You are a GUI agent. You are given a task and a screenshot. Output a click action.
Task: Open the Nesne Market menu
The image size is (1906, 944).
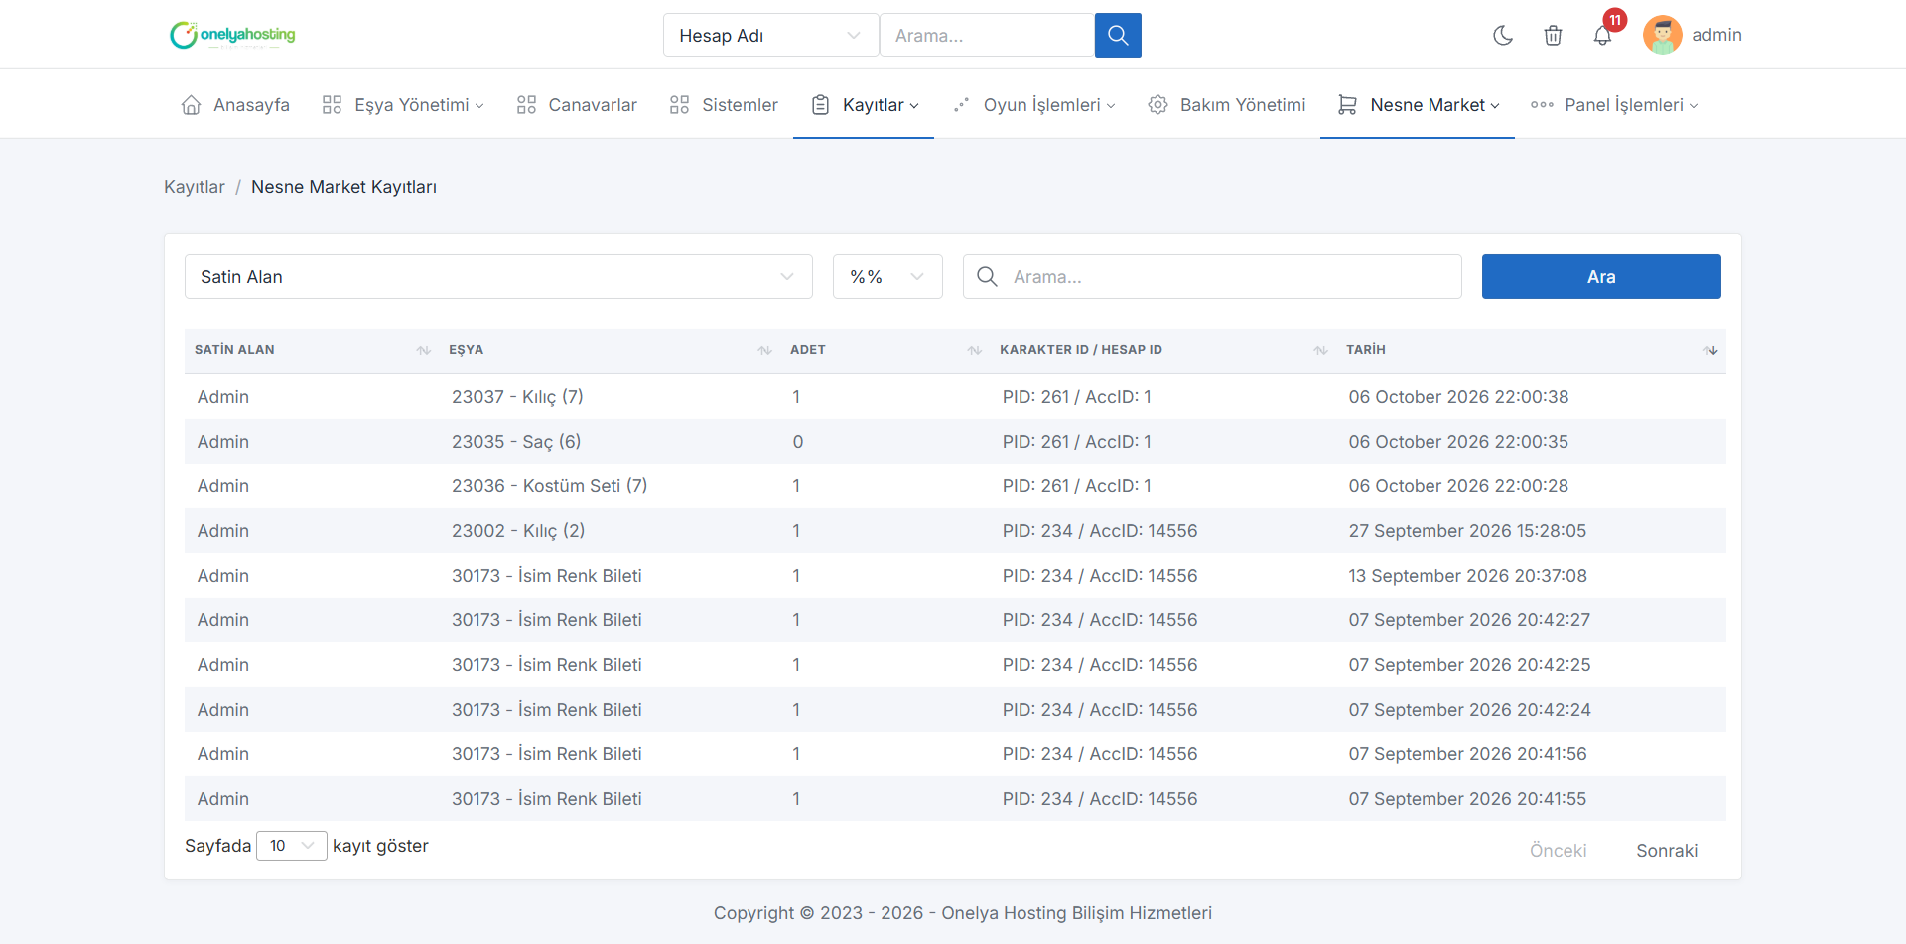pos(1419,104)
